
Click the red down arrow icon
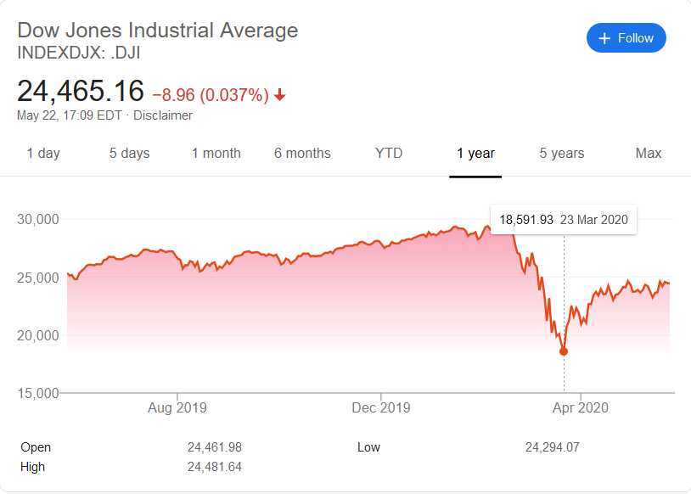(x=280, y=95)
